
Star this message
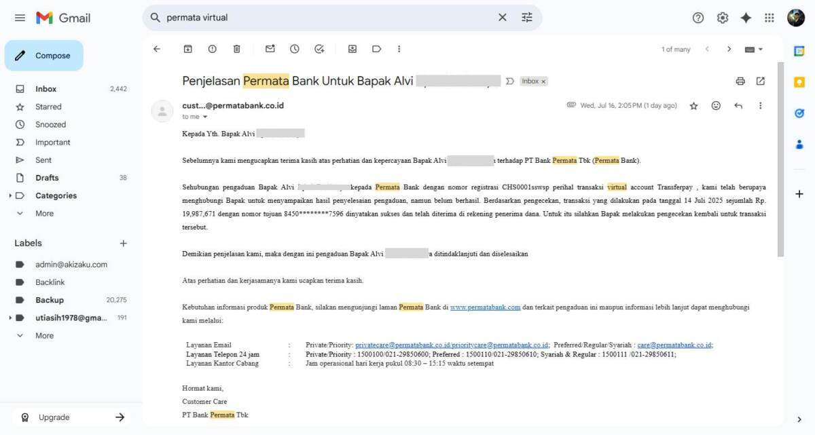[x=693, y=106]
